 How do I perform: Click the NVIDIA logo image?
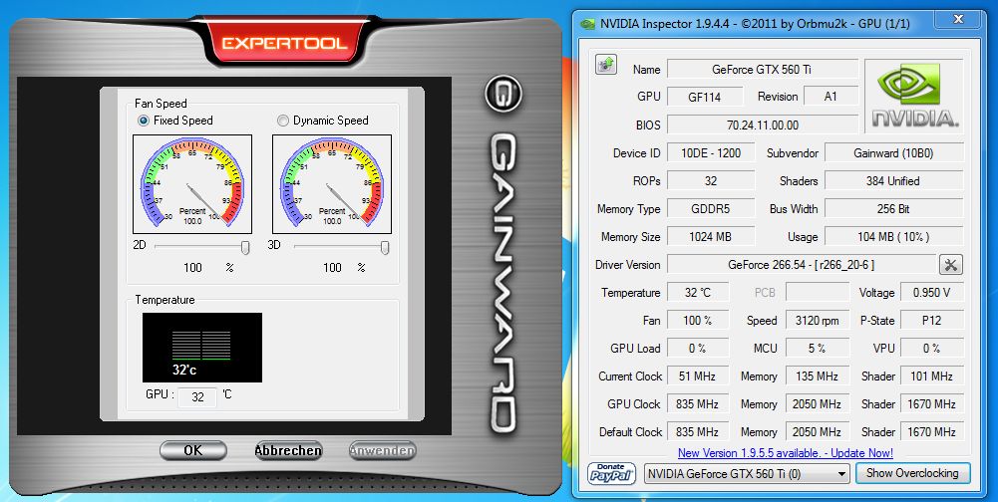click(914, 96)
